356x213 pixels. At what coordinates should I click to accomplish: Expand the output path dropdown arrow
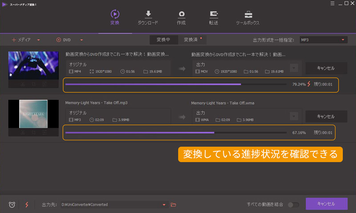[164, 205]
